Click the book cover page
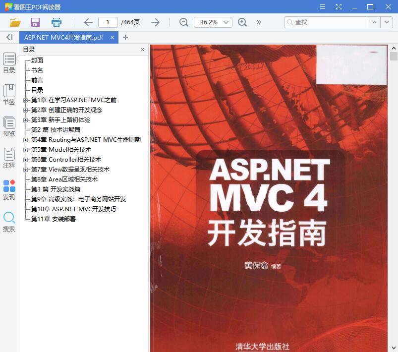398x352 pixels. tap(269, 198)
